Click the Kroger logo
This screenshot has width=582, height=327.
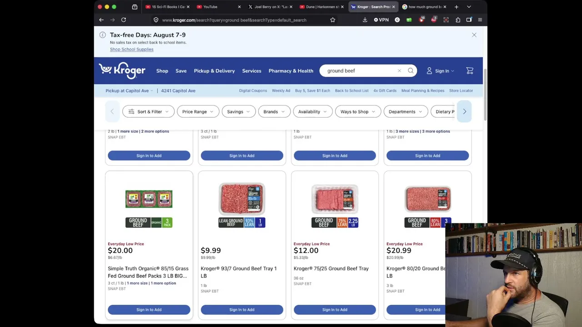click(122, 70)
